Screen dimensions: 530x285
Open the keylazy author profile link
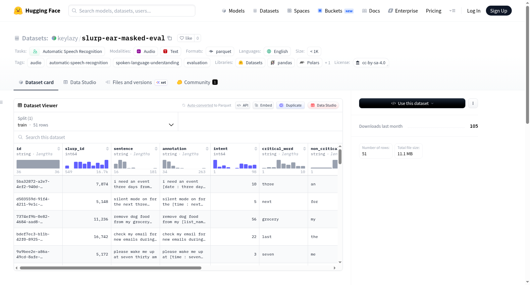click(x=68, y=38)
